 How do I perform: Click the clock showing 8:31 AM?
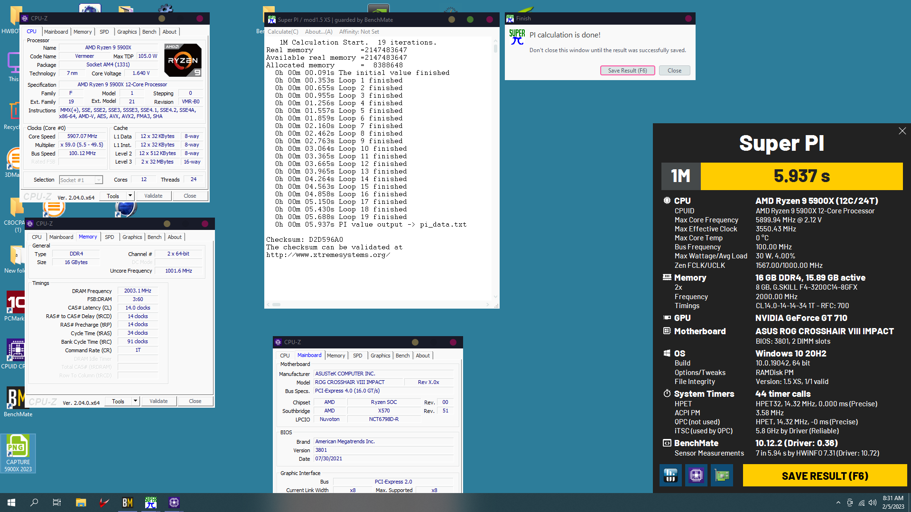[x=893, y=498]
